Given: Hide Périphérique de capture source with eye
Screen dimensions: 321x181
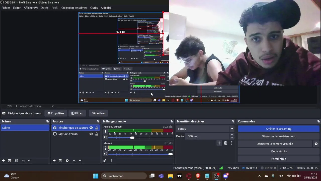Looking at the screenshot, I should [91, 128].
